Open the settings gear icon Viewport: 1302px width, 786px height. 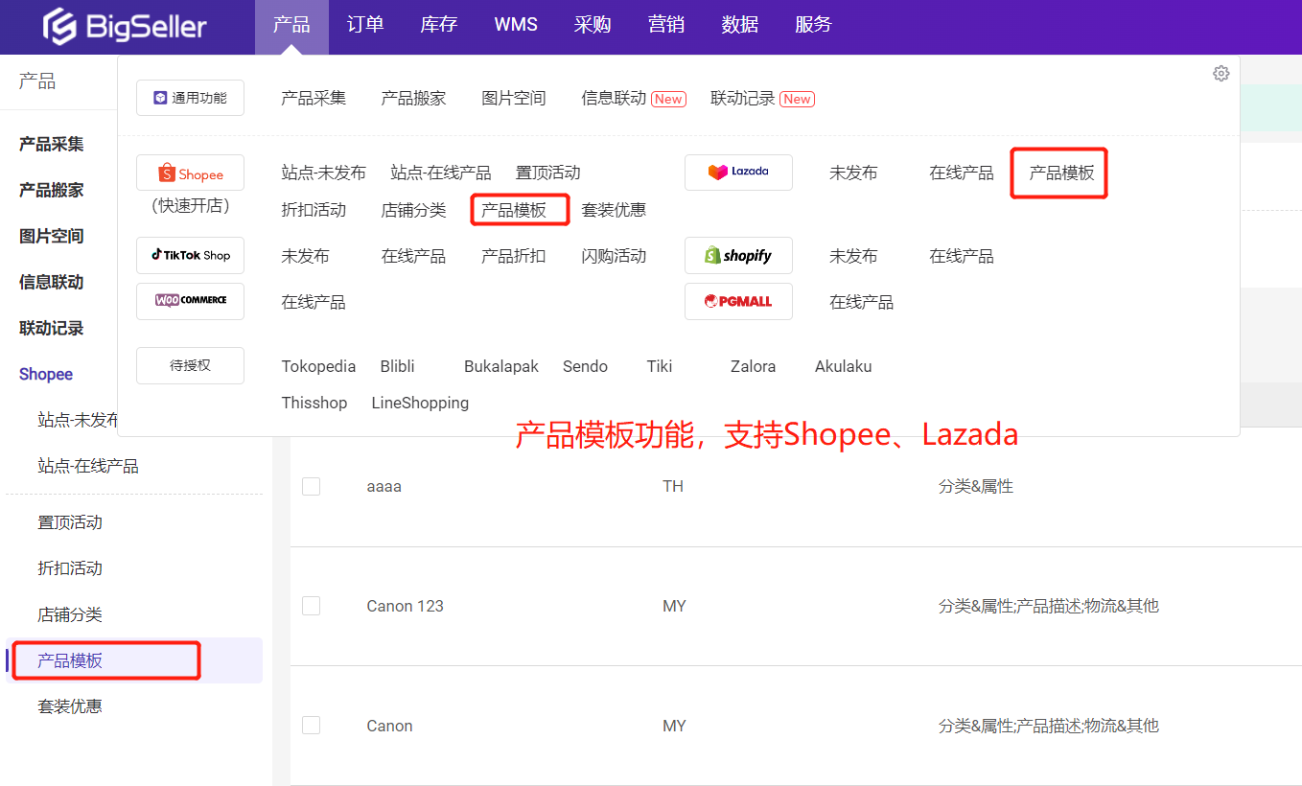coord(1221,74)
